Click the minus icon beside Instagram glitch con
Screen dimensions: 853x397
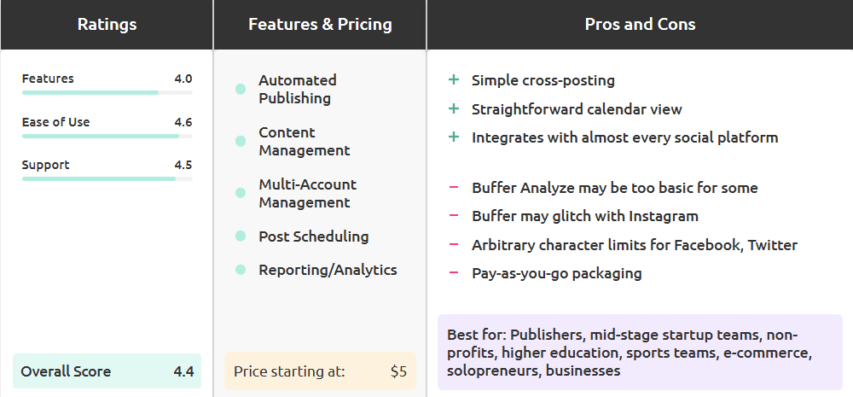pos(454,216)
